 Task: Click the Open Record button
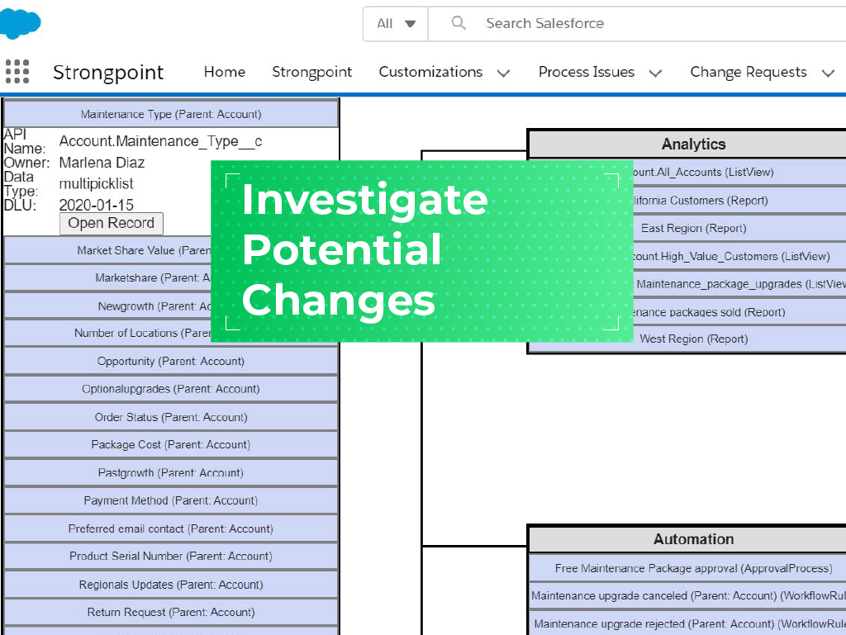(111, 223)
